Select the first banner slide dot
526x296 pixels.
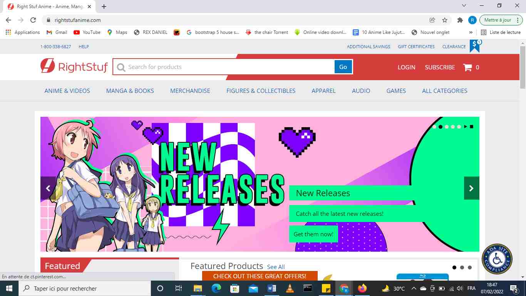point(434,126)
